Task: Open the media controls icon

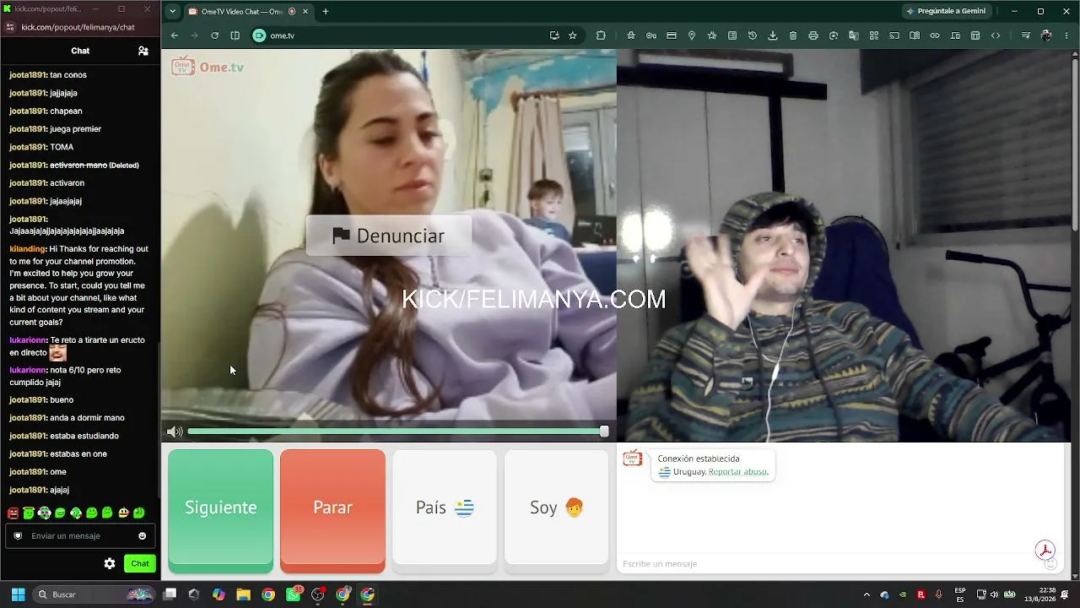Action: 1026,35
